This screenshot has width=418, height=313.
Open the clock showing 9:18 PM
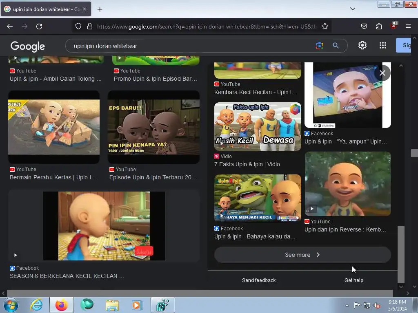[x=397, y=305]
